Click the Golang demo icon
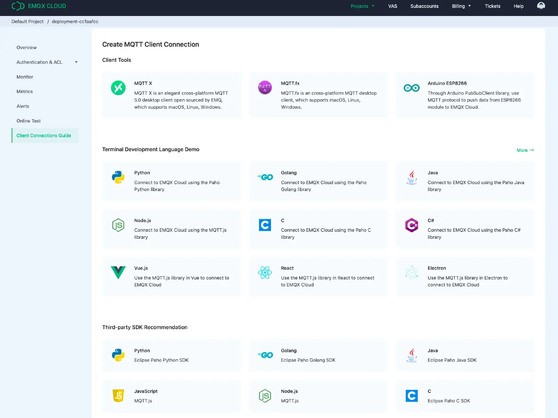 tap(265, 177)
